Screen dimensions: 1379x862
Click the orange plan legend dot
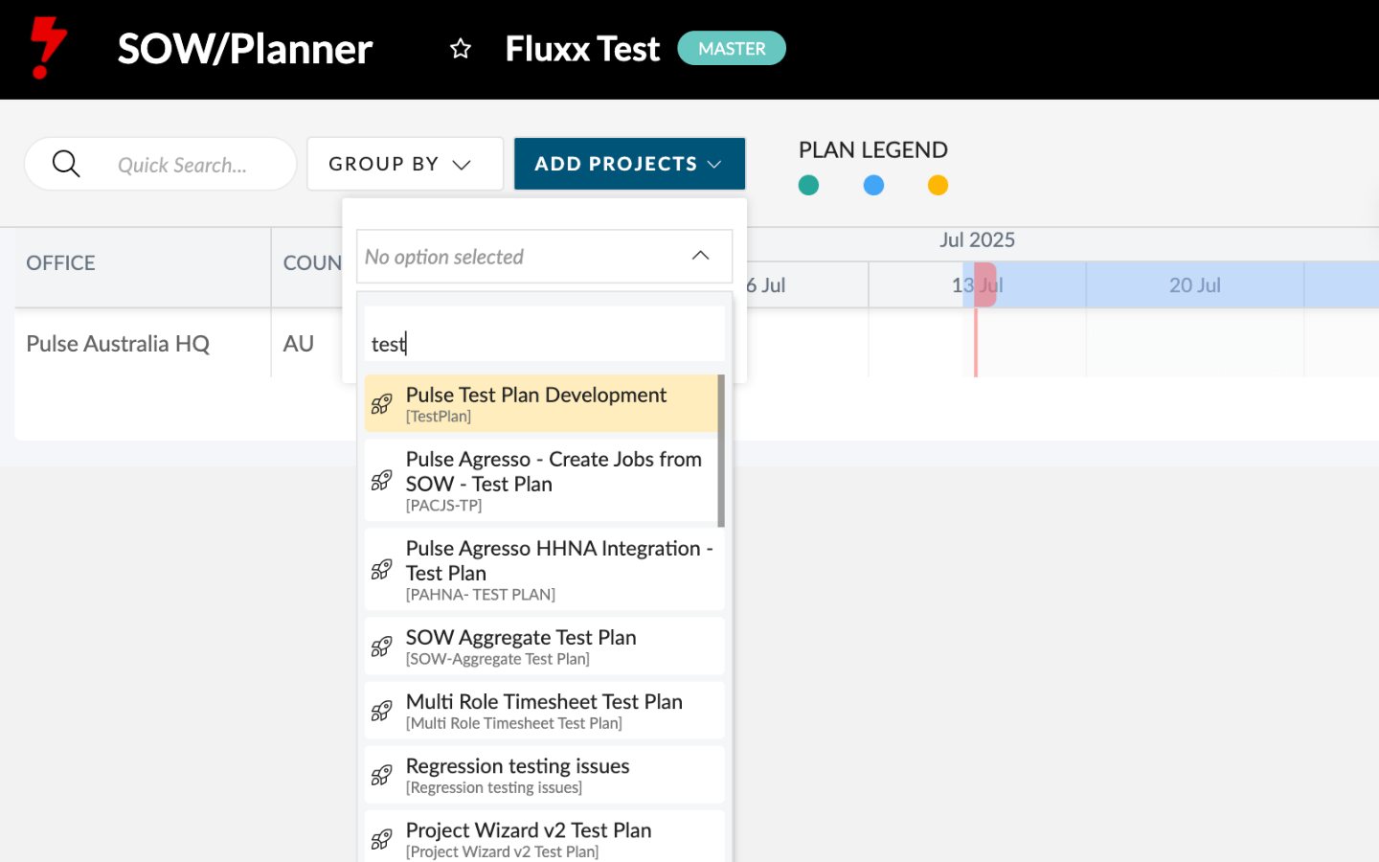tap(938, 185)
